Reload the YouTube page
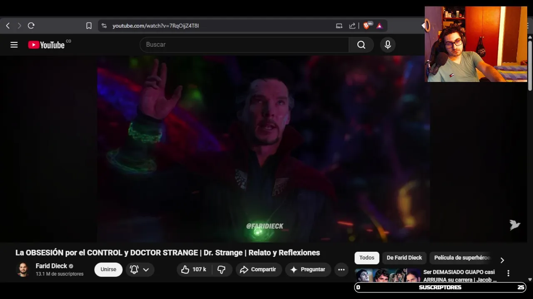This screenshot has width=533, height=299. tap(31, 26)
